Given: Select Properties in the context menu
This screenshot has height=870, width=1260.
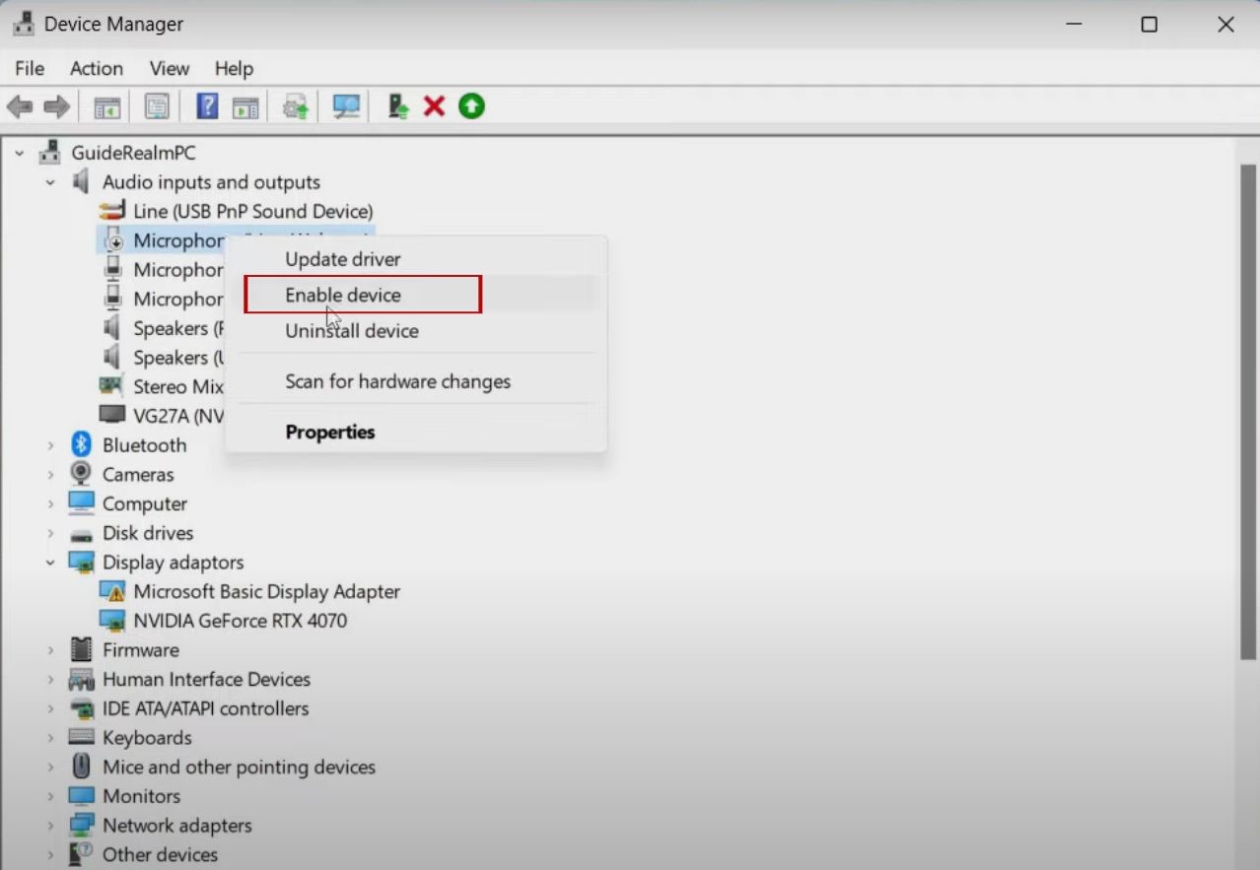Looking at the screenshot, I should coord(330,432).
